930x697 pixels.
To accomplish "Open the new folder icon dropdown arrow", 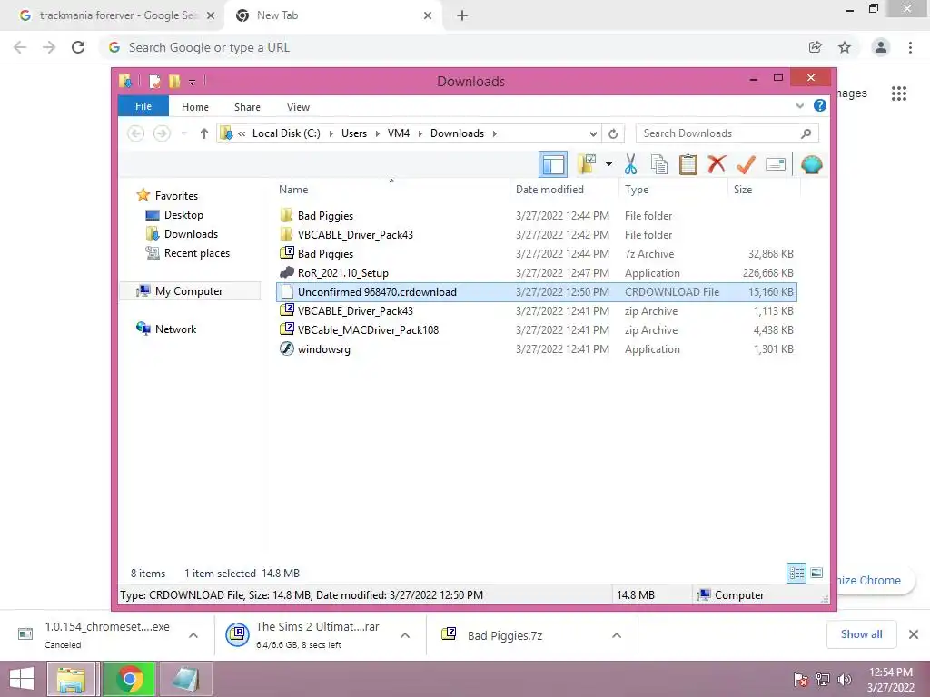I will (608, 164).
